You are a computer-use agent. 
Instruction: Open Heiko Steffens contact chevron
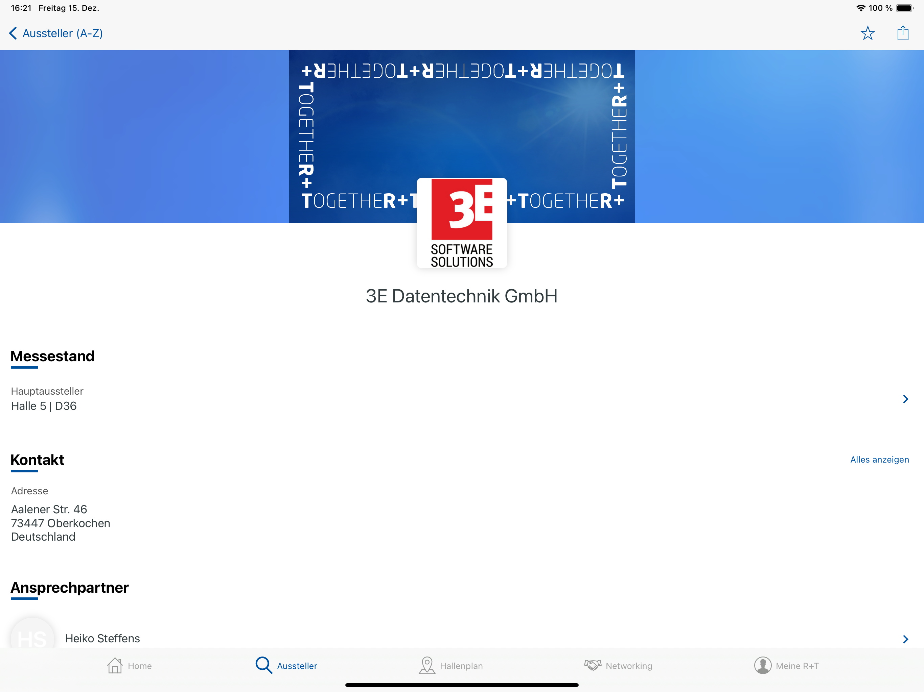[905, 639]
